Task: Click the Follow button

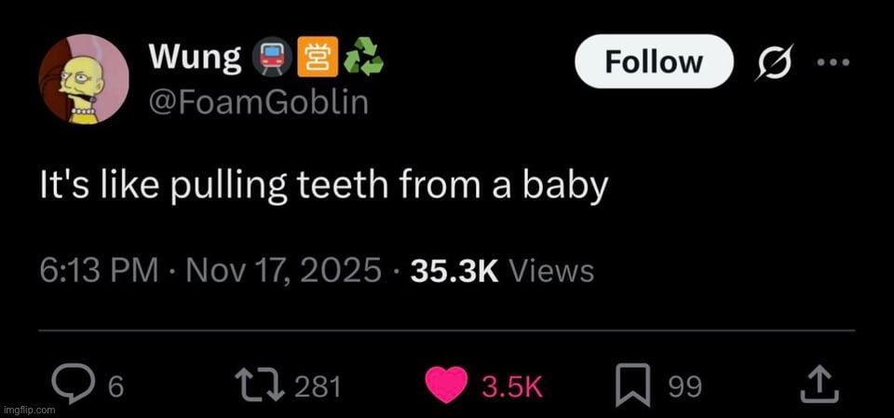Action: [653, 62]
